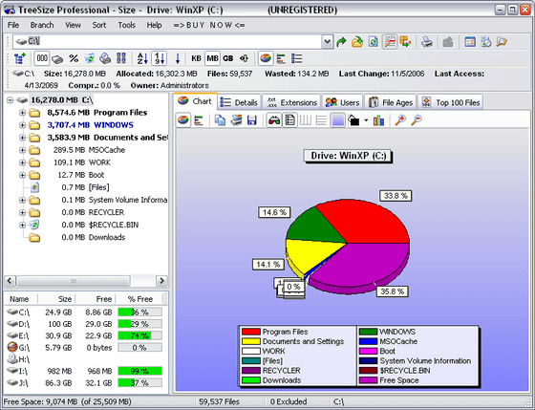
Task: Toggle chart legend display icon
Action: tap(289, 120)
